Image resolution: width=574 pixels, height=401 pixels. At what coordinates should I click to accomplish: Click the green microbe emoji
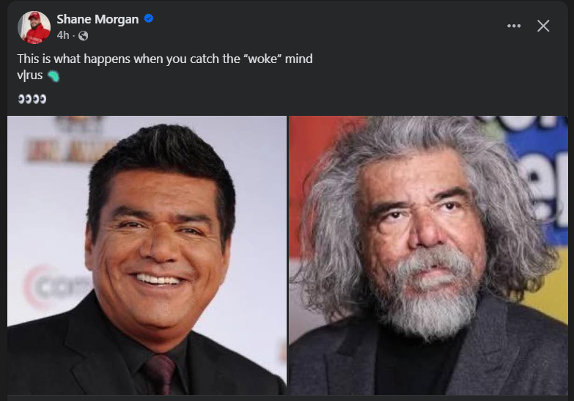(x=54, y=76)
